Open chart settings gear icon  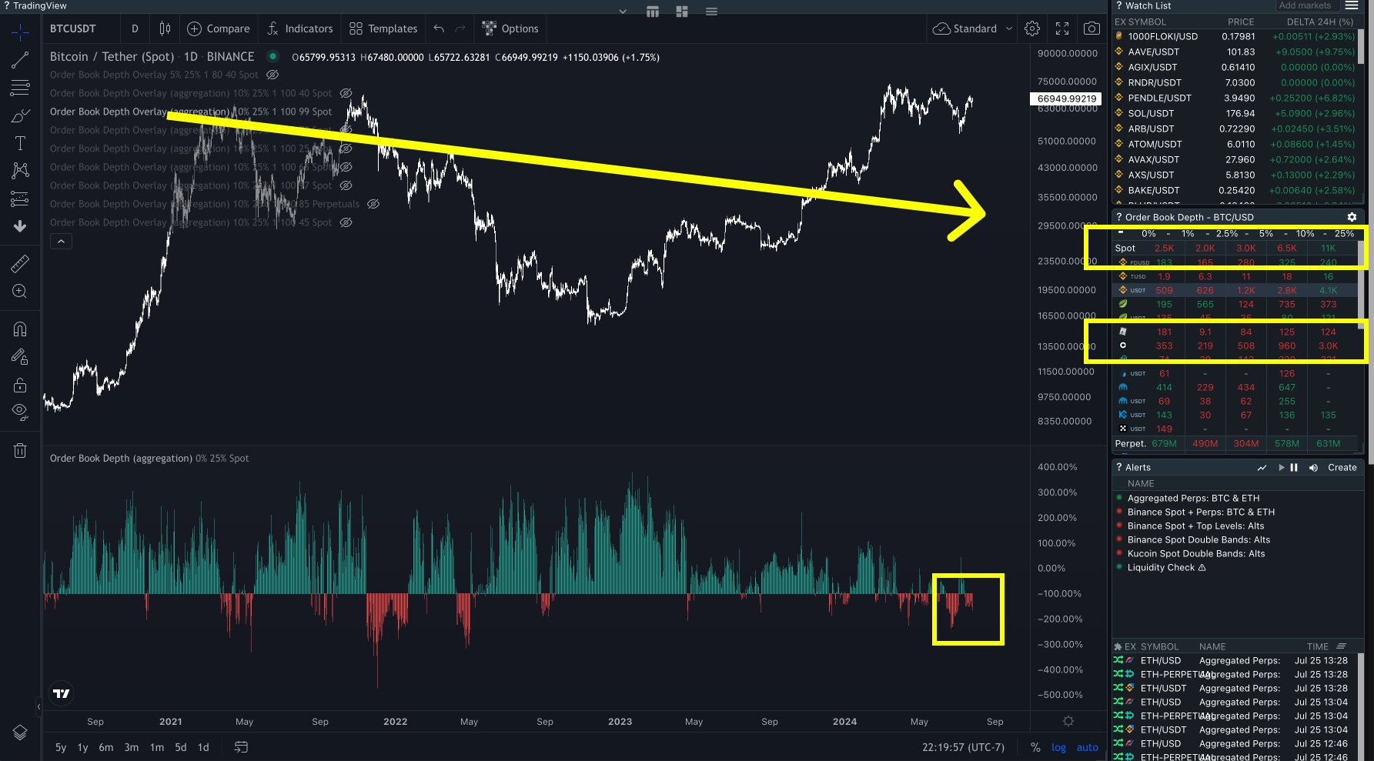click(1032, 28)
